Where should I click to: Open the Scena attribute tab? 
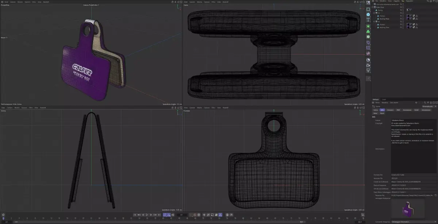click(376, 110)
